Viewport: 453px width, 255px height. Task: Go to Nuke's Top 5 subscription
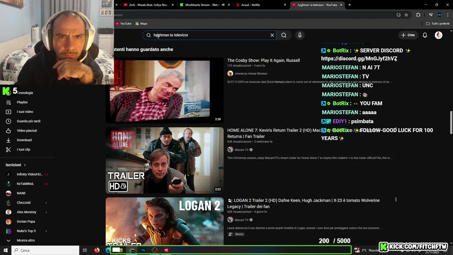(27, 231)
